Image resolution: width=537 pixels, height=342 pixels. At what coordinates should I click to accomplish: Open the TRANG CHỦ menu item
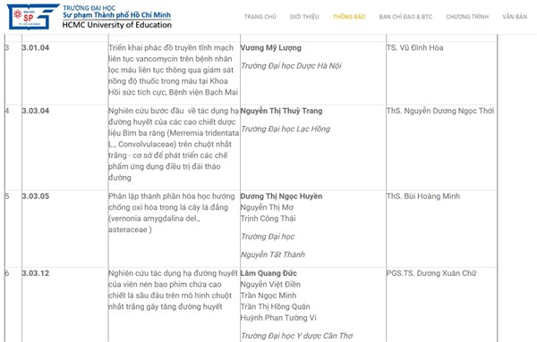coord(260,17)
